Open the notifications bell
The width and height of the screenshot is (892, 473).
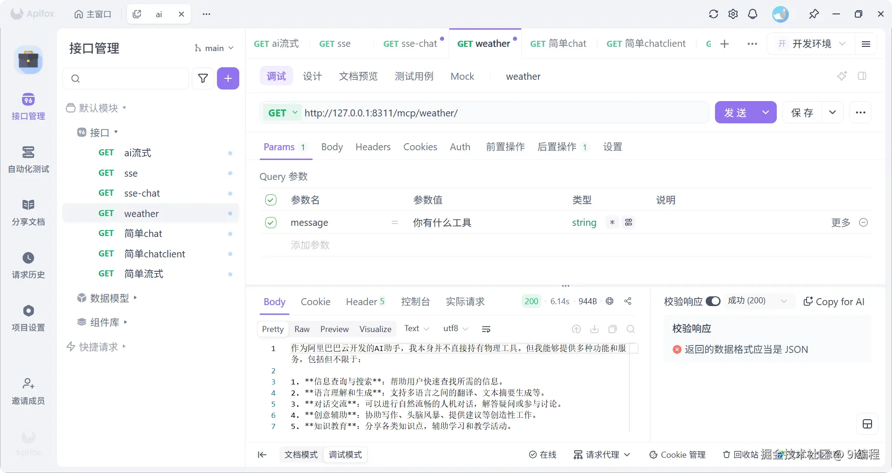pos(753,14)
